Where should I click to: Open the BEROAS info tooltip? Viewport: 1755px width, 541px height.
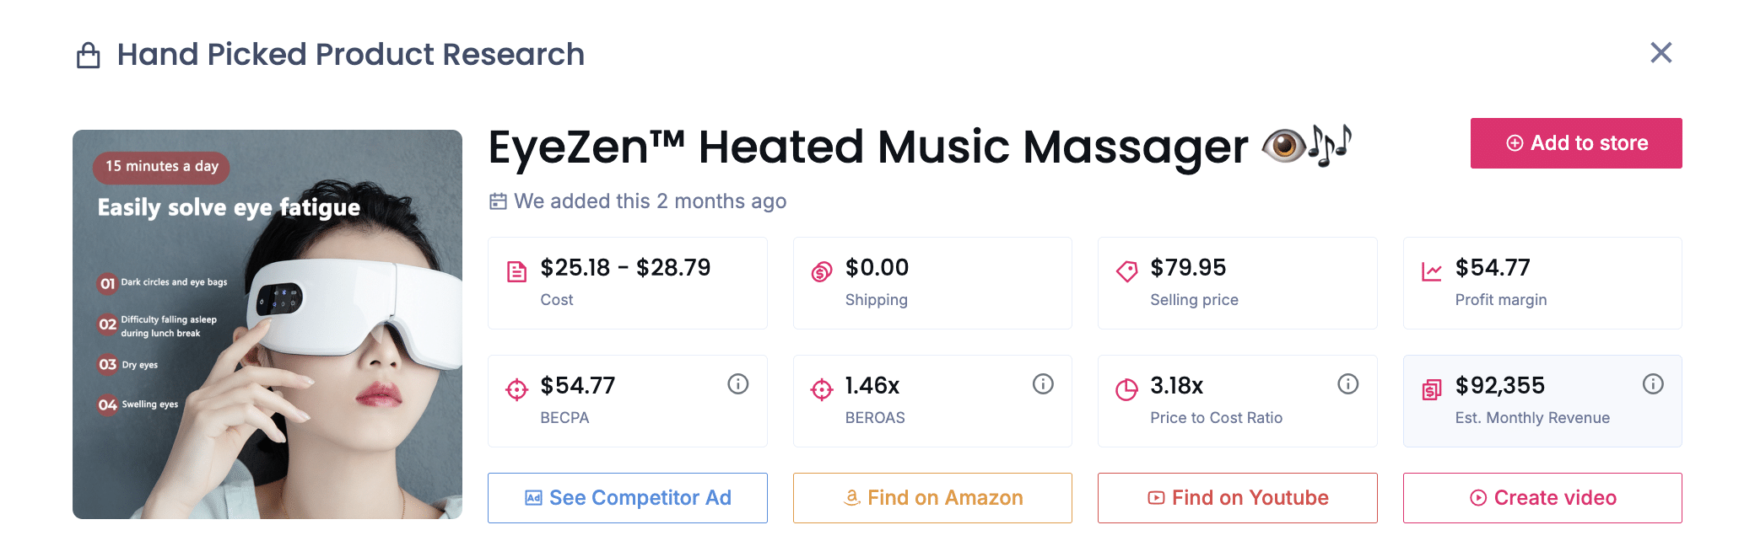(x=1043, y=383)
